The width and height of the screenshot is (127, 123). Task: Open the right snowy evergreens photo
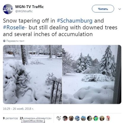pyautogui.click(x=92, y=74)
